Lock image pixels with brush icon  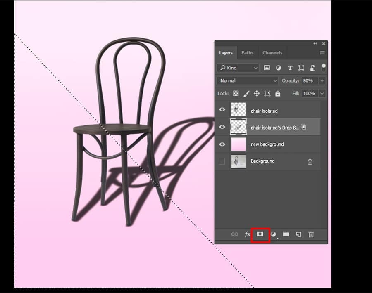[x=246, y=94]
